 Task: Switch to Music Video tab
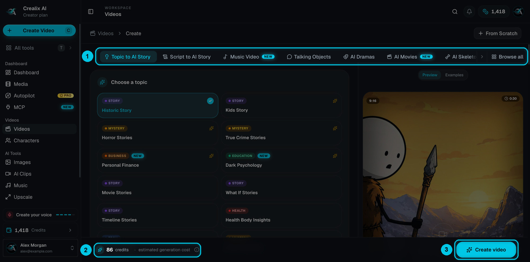[x=249, y=57]
